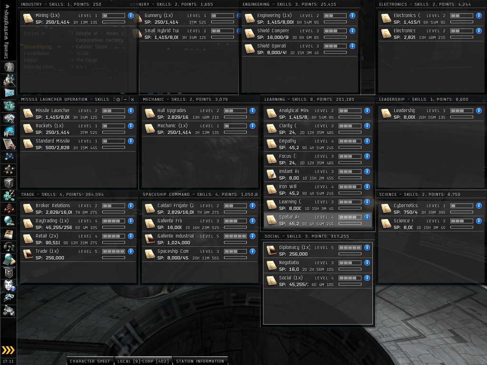Show info for Negotiation skill

coord(367,262)
